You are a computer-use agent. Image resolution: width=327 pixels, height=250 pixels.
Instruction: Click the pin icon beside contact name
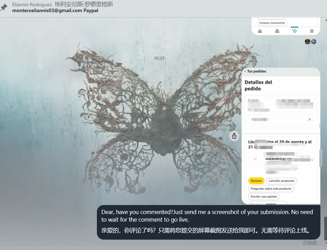tap(4, 7)
